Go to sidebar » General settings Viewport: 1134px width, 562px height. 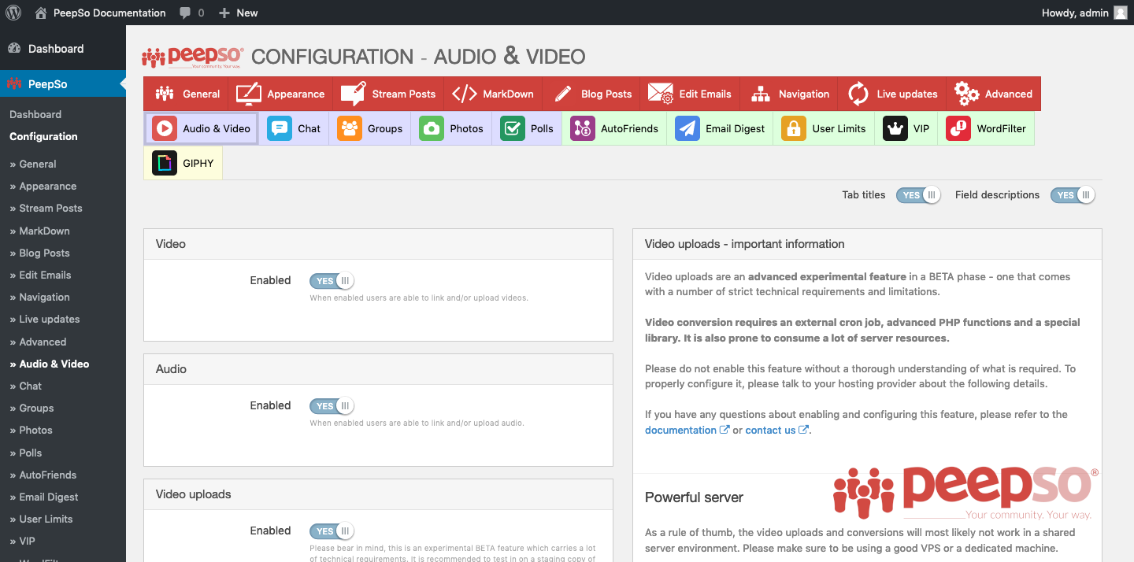click(x=33, y=164)
